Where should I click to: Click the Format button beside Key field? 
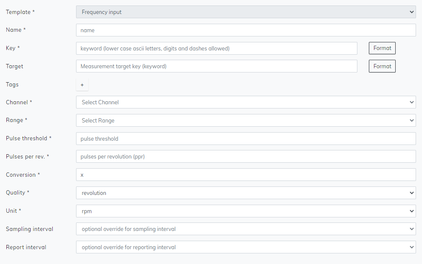[382, 48]
